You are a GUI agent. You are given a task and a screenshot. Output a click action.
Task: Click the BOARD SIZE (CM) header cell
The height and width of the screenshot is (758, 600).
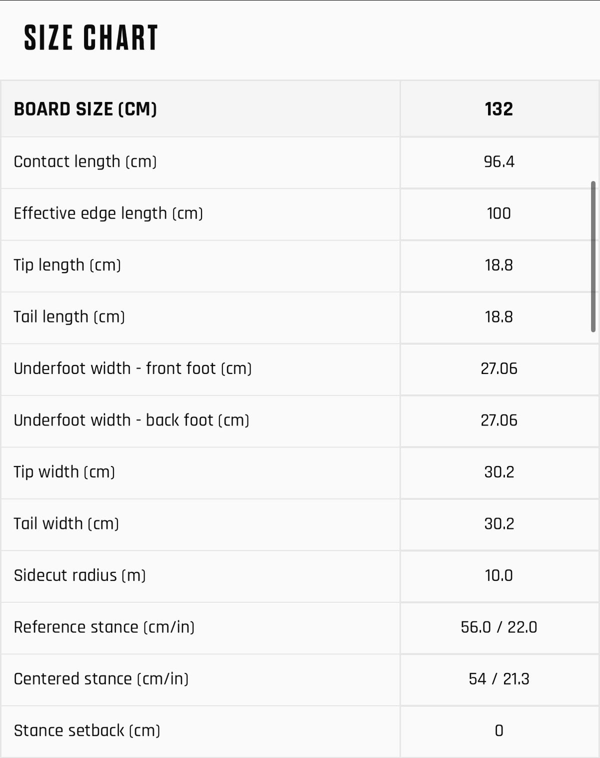pyautogui.click(x=200, y=109)
